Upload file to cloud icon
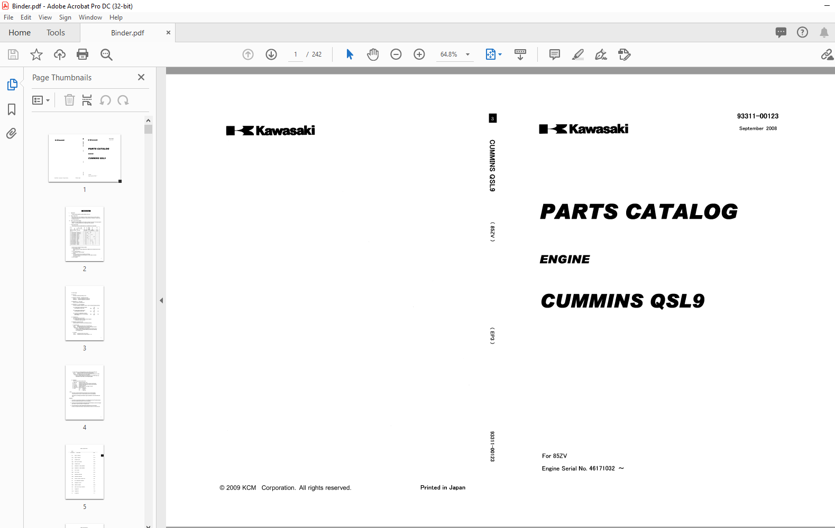Image resolution: width=835 pixels, height=528 pixels. pos(60,54)
